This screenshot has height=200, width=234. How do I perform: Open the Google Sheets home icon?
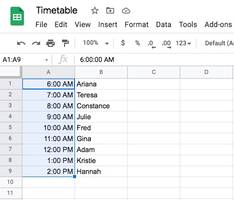(x=17, y=16)
